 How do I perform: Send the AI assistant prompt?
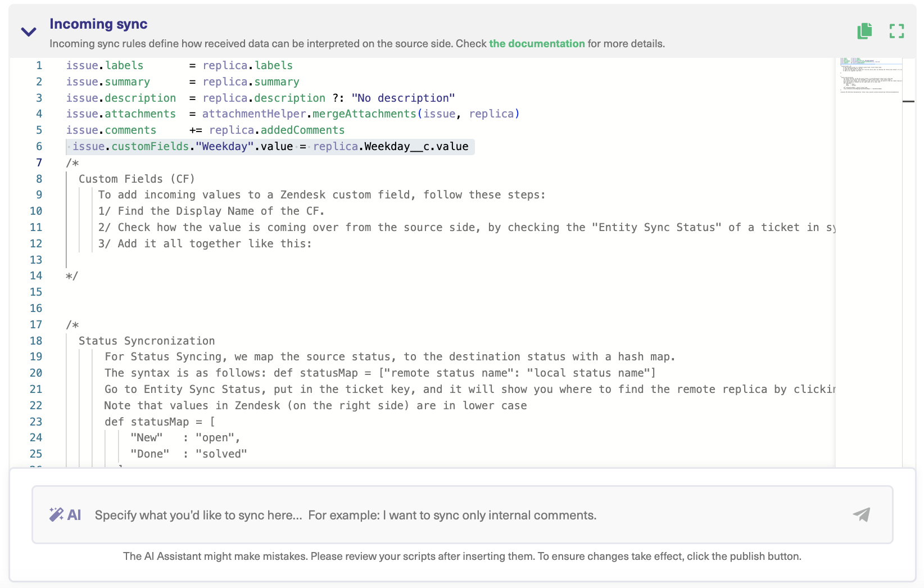[x=862, y=514]
